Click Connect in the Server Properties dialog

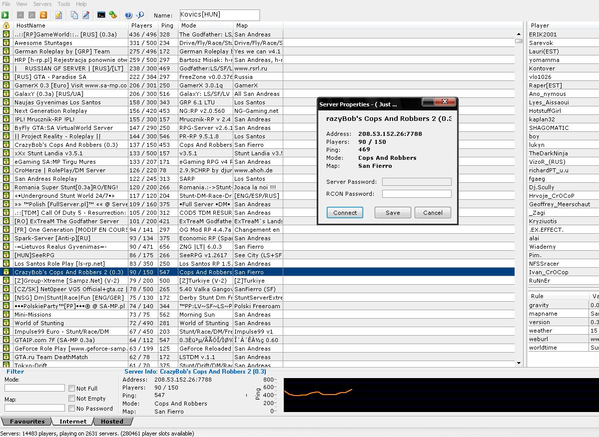(x=345, y=213)
